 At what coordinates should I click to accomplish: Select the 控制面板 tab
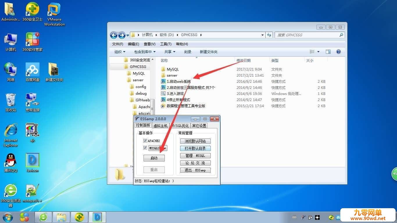[143, 125]
